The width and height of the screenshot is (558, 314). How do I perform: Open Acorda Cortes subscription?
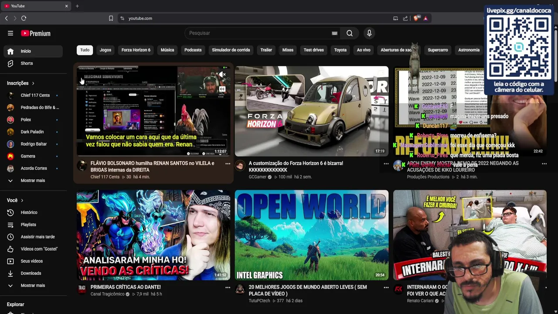tap(33, 169)
